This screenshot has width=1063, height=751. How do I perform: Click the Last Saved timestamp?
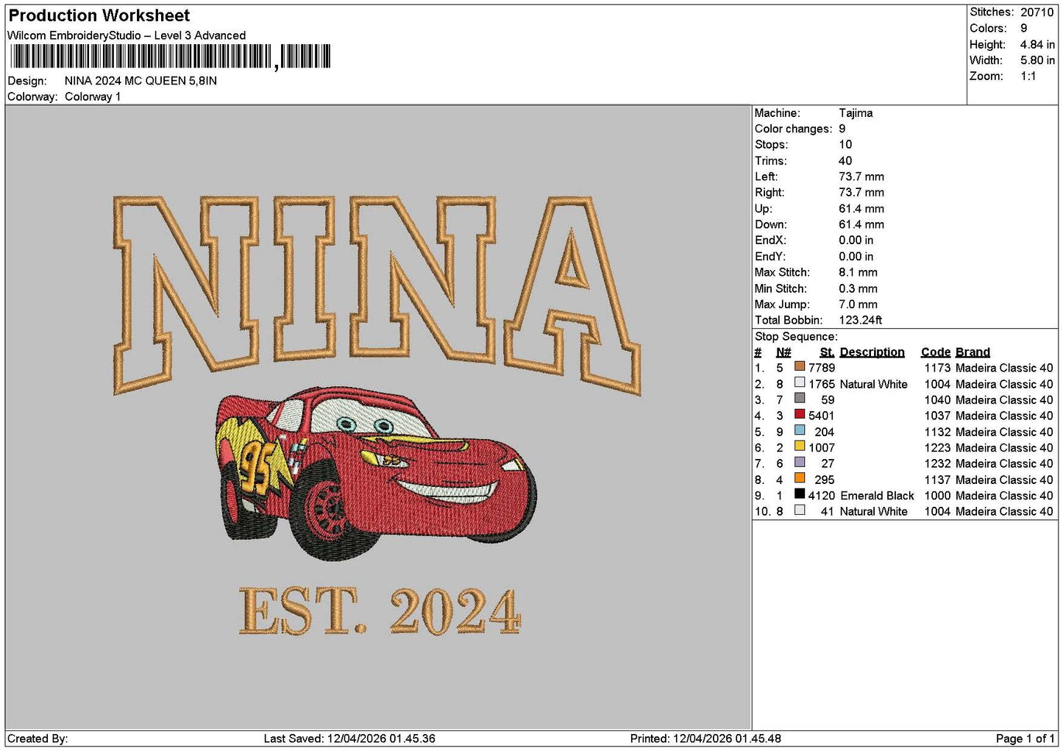(x=349, y=738)
